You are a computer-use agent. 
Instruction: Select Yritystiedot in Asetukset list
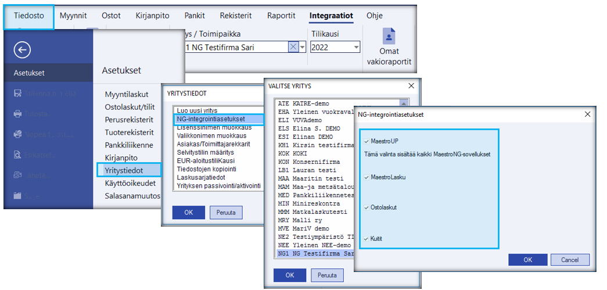[x=124, y=170]
